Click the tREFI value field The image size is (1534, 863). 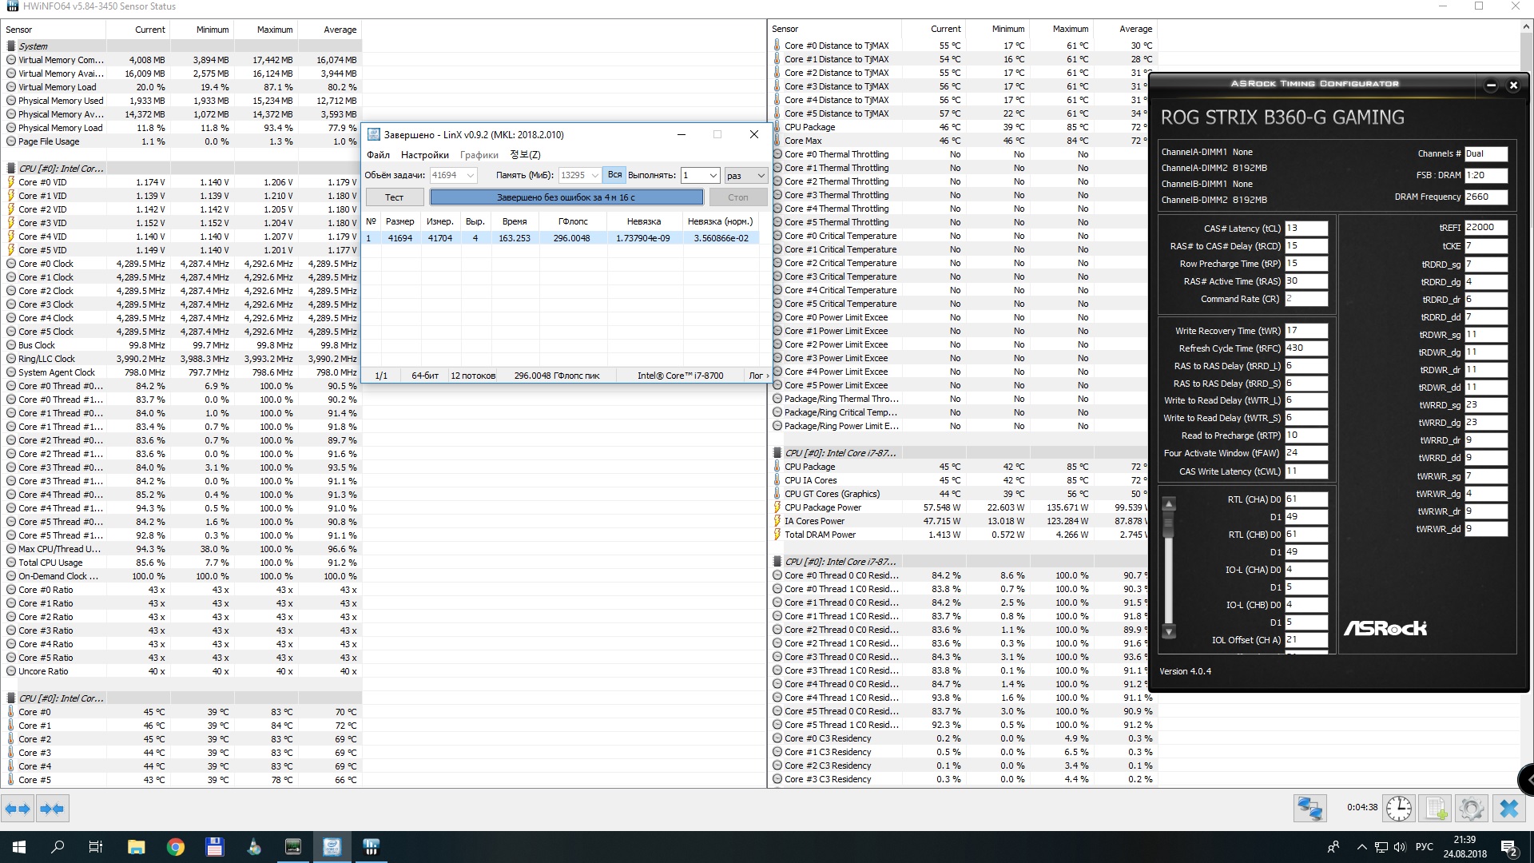1485,228
